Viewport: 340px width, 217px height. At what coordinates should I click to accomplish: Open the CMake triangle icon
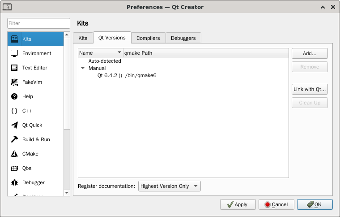[14, 154]
